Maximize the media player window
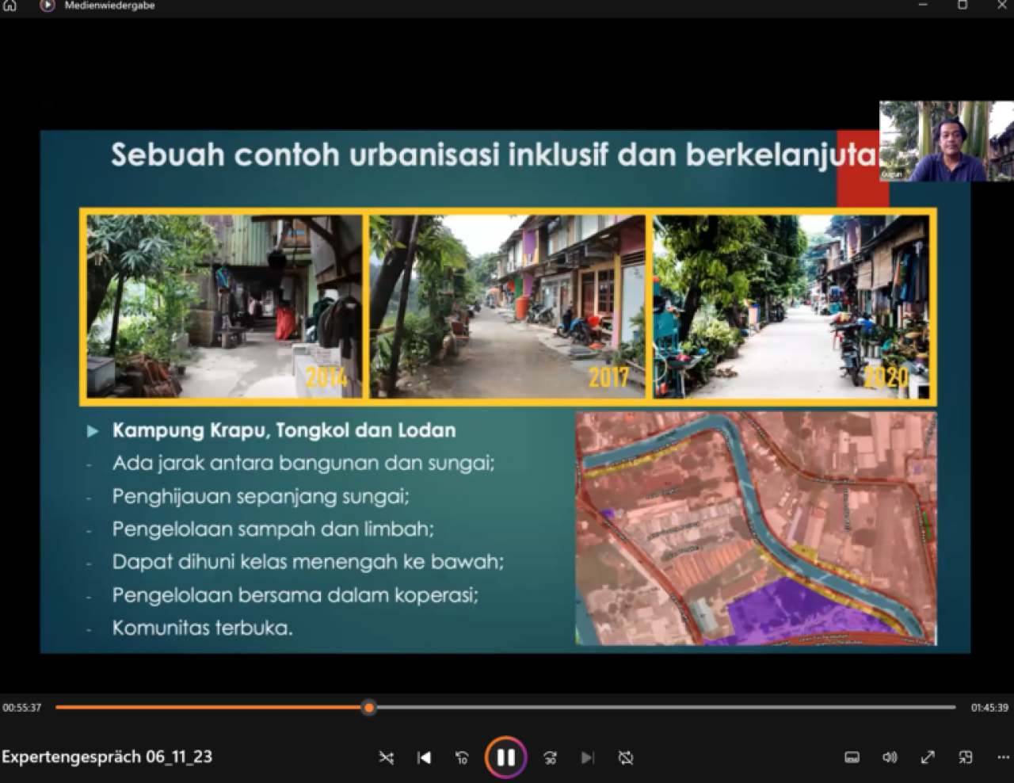Viewport: 1014px width, 783px height. [963, 6]
